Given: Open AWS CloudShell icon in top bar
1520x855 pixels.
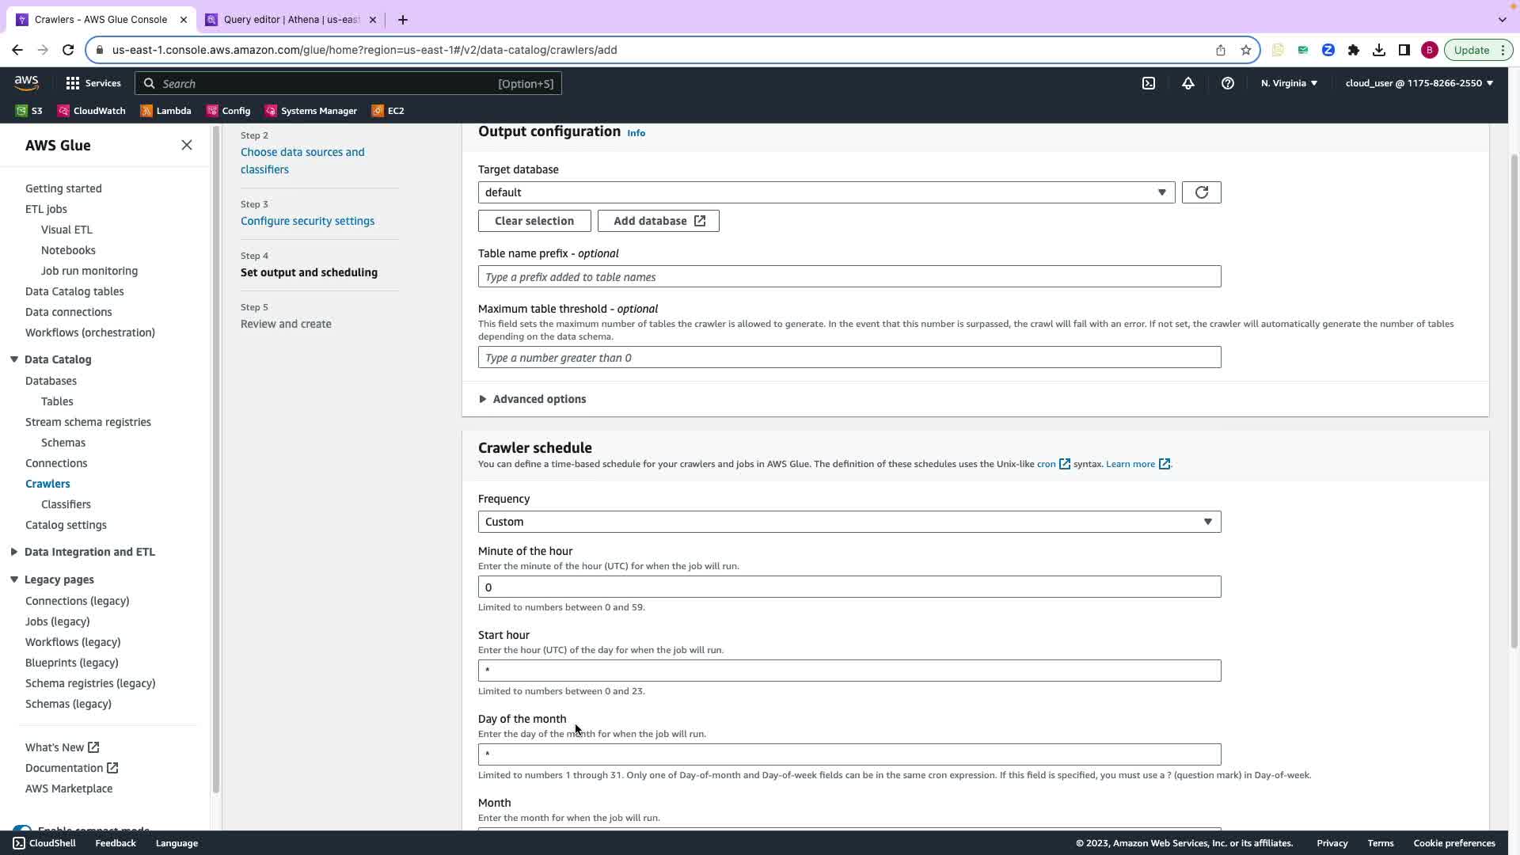Looking at the screenshot, I should (x=1148, y=83).
